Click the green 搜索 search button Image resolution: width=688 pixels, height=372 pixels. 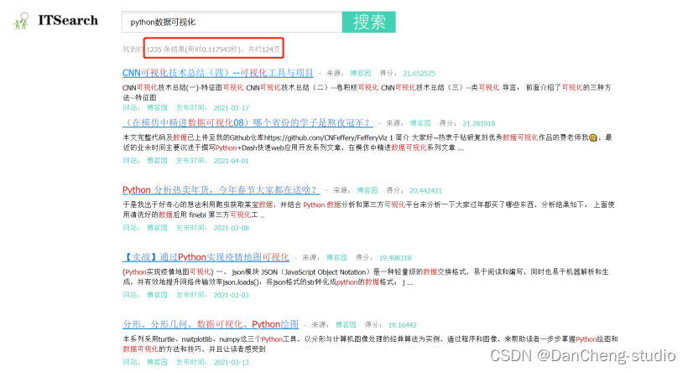point(368,22)
